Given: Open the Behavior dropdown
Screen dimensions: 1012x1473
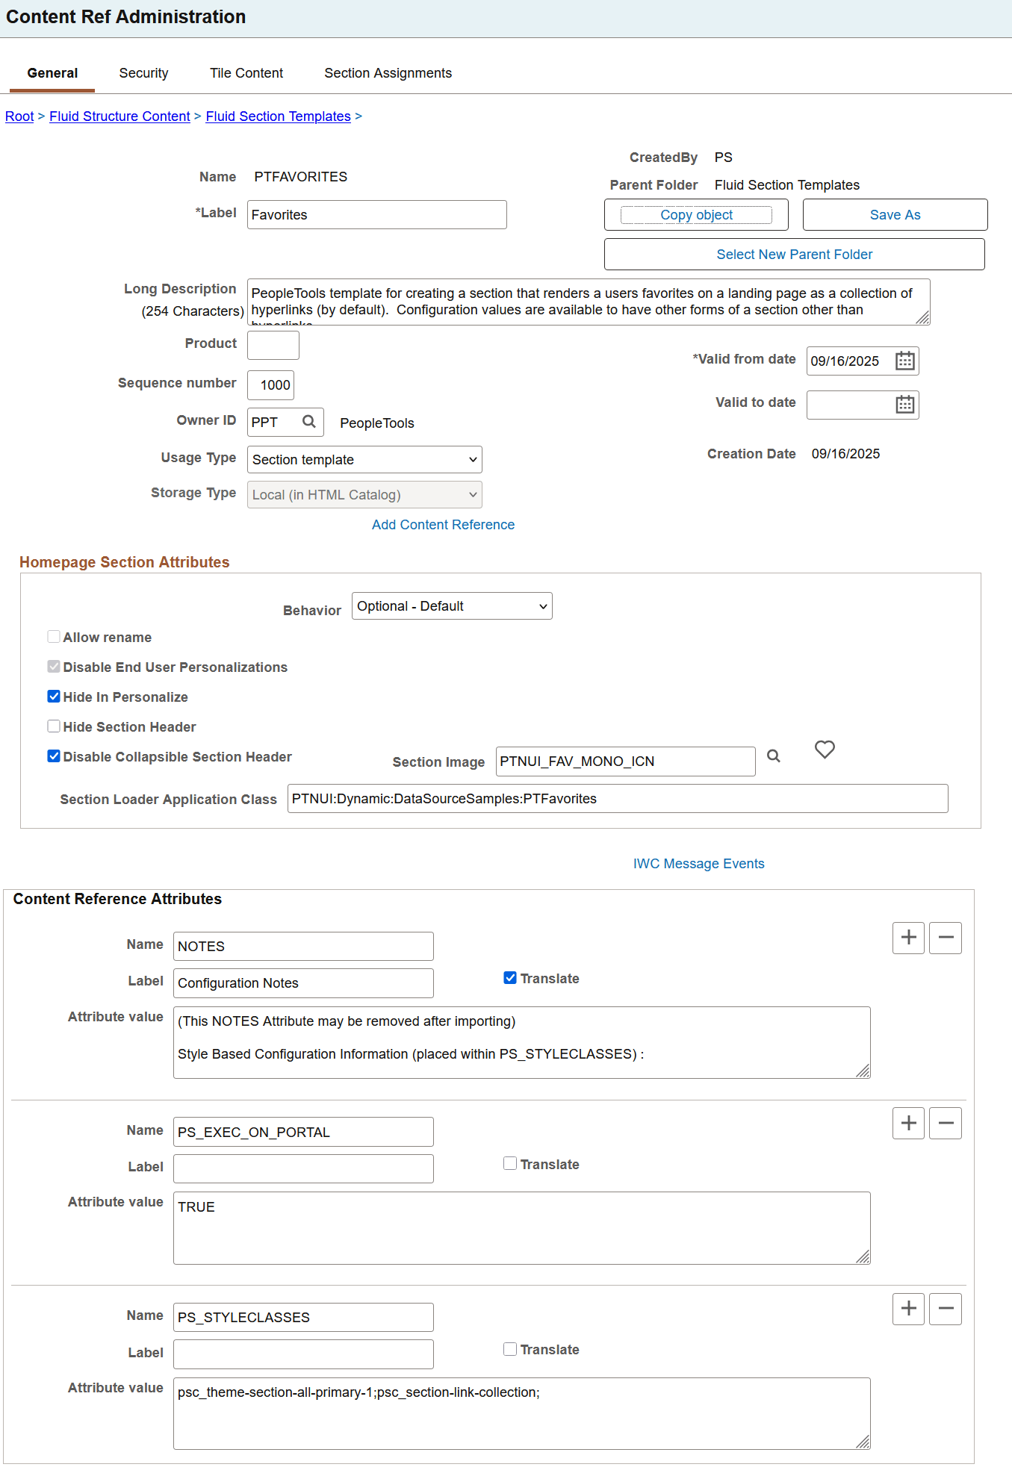Looking at the screenshot, I should [451, 605].
